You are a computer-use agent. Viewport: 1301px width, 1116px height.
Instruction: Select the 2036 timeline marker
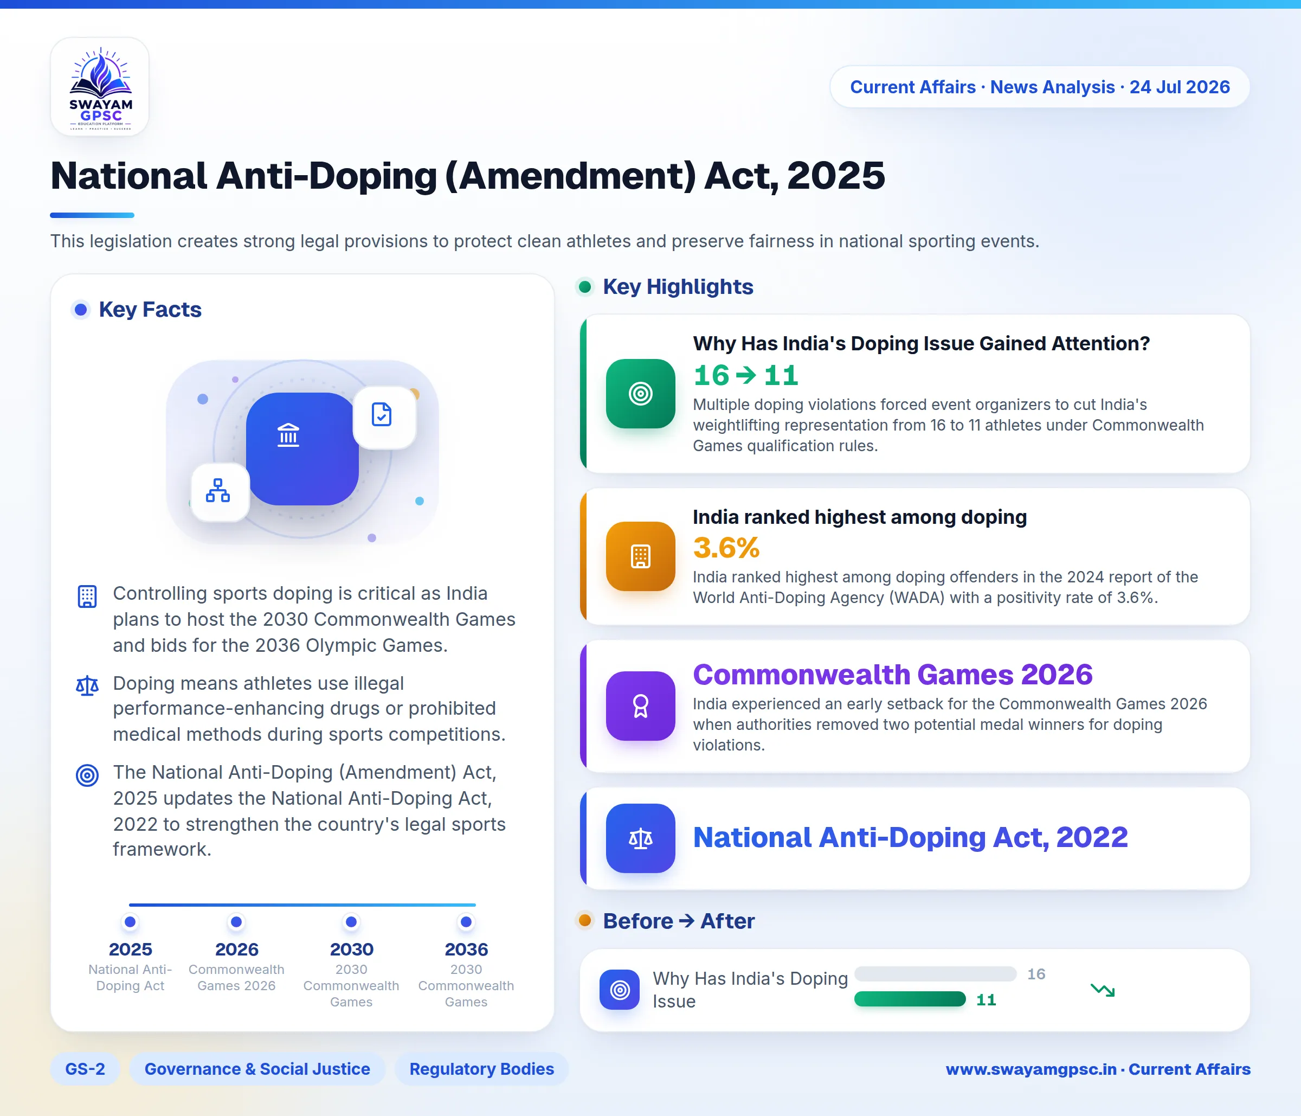(x=466, y=922)
